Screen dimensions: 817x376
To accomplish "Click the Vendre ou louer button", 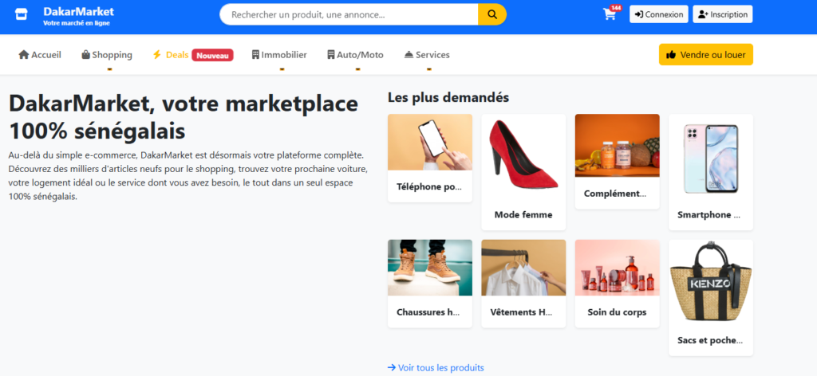I will pyautogui.click(x=705, y=54).
